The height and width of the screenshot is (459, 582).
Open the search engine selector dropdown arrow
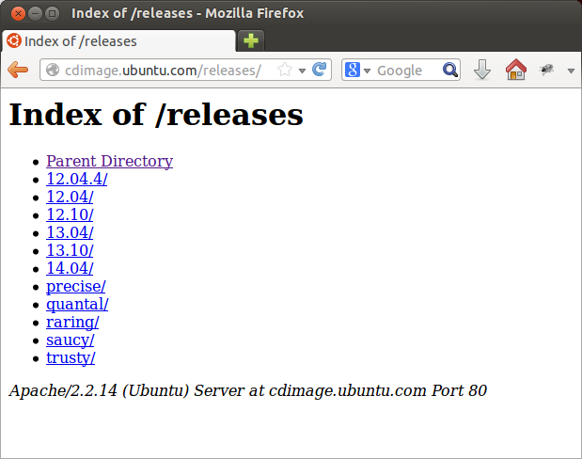(367, 71)
